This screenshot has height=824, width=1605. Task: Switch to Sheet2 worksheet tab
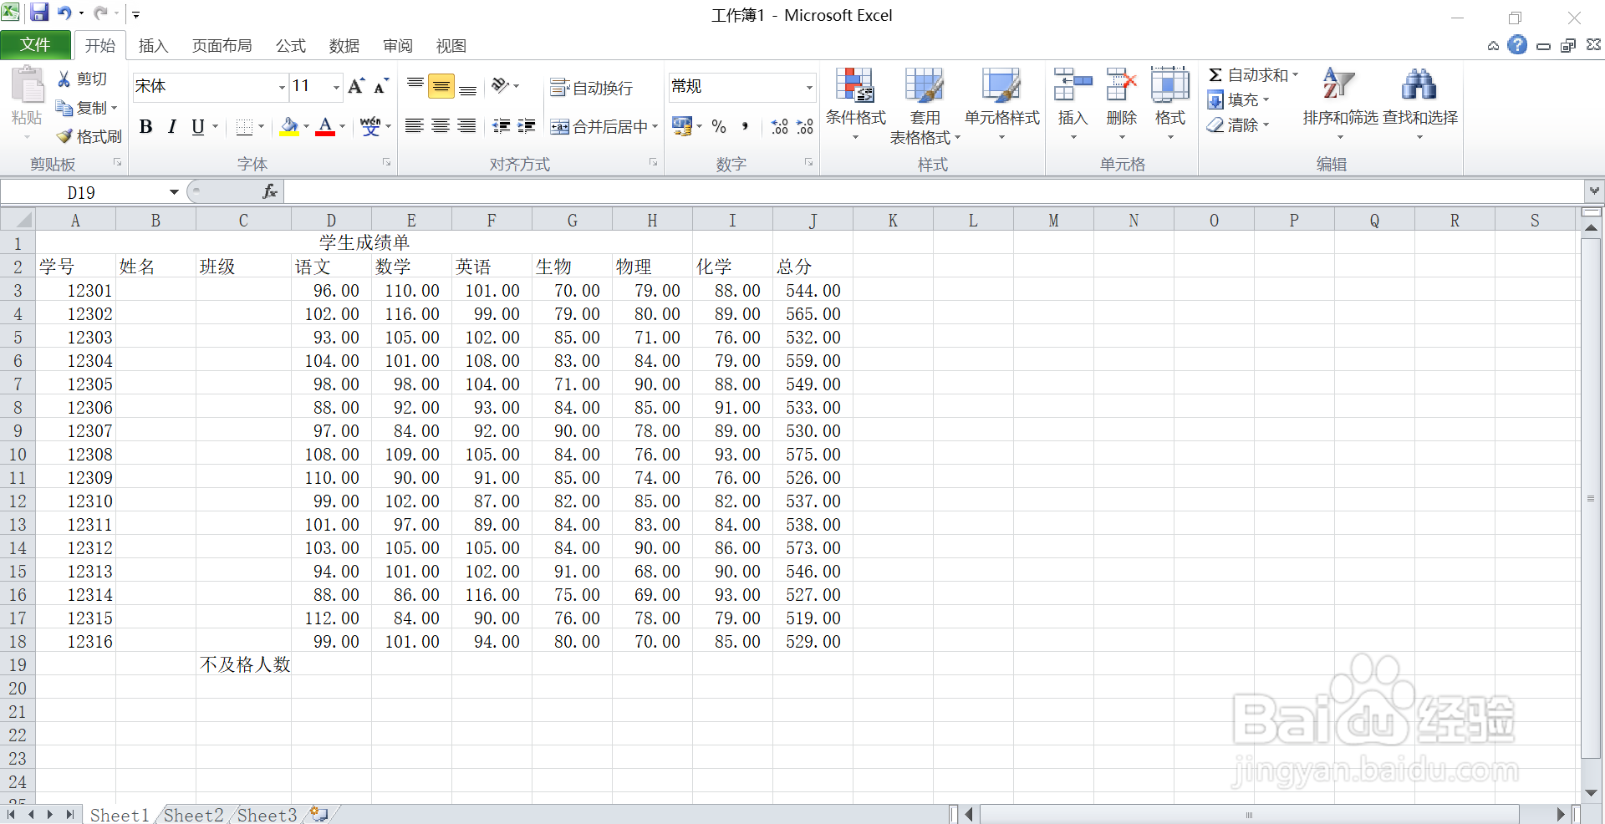click(x=193, y=815)
